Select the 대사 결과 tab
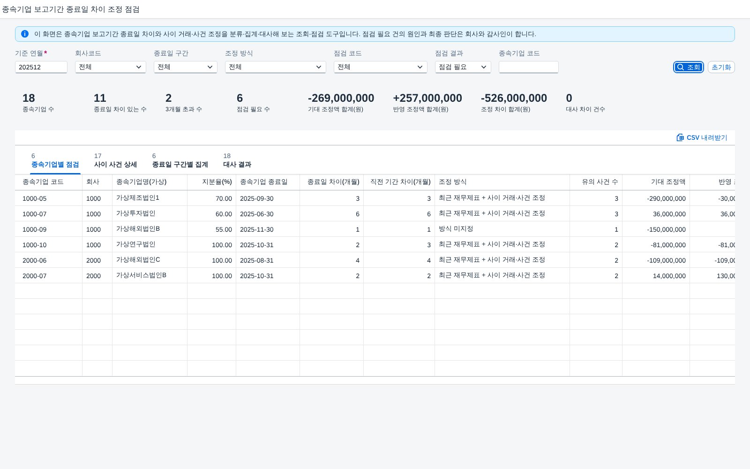Screen dimensions: 750x469 [237, 160]
